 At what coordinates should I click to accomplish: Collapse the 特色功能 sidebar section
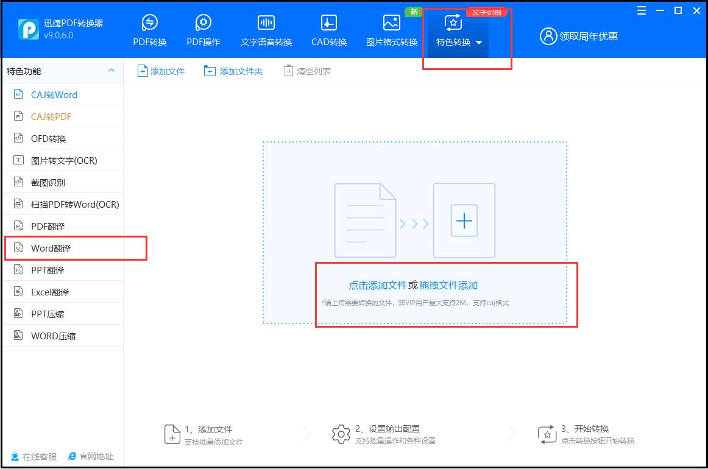pos(112,71)
